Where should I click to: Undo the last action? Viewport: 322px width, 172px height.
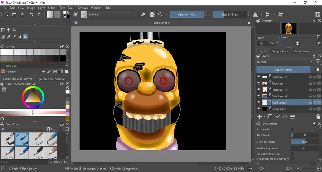pyautogui.click(x=31, y=15)
